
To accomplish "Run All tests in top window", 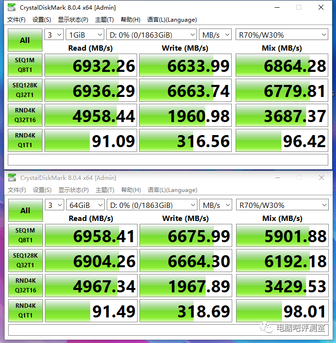I will pyautogui.click(x=25, y=40).
